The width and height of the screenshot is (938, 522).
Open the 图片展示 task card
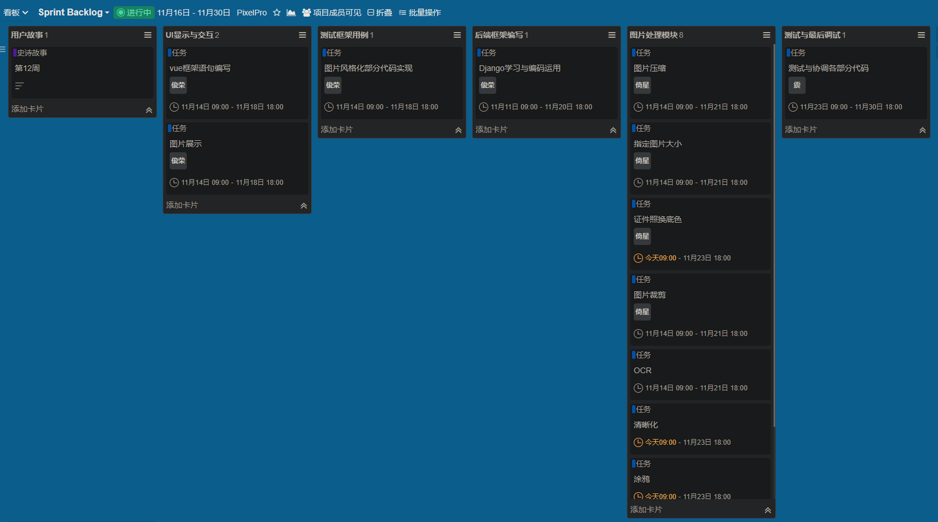237,159
